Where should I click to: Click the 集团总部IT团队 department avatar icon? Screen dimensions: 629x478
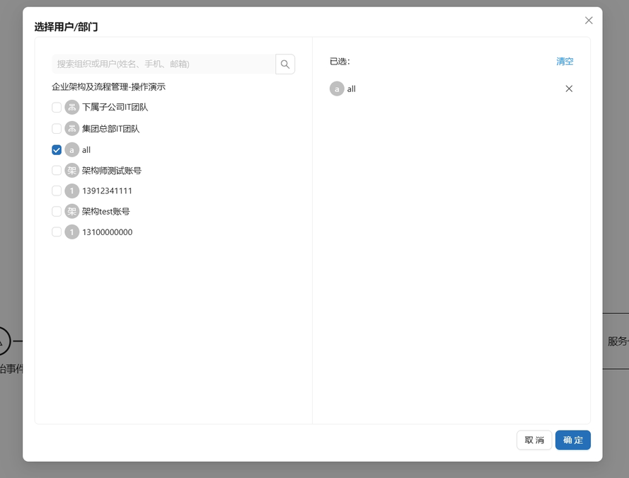(71, 128)
